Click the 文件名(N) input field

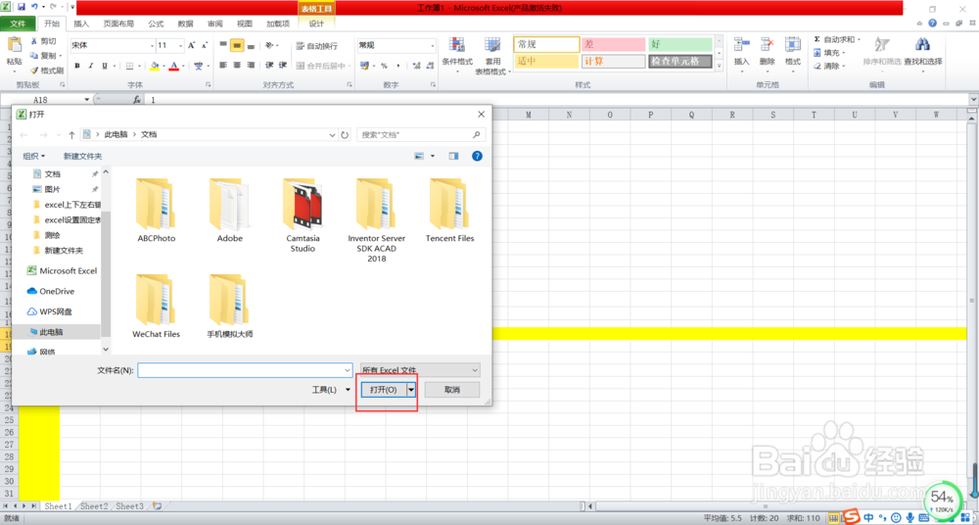tap(245, 370)
